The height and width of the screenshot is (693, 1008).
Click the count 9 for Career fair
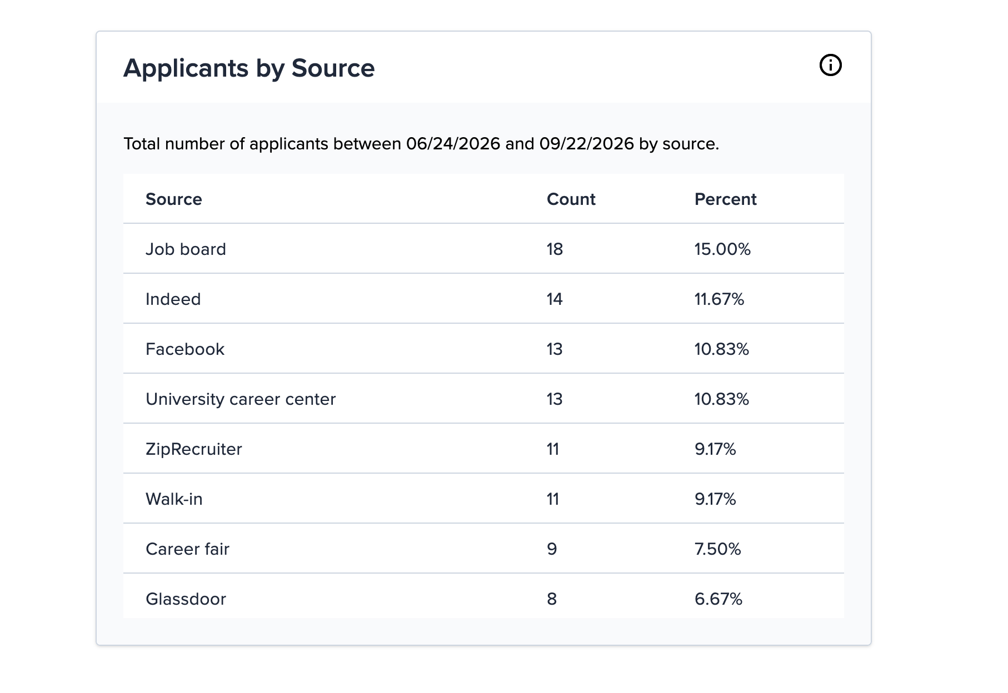coord(552,549)
